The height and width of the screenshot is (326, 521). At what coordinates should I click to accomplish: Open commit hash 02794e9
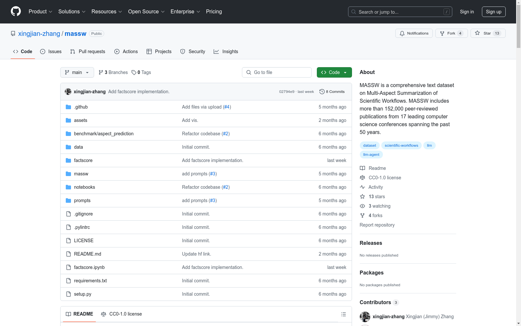pyautogui.click(x=287, y=92)
